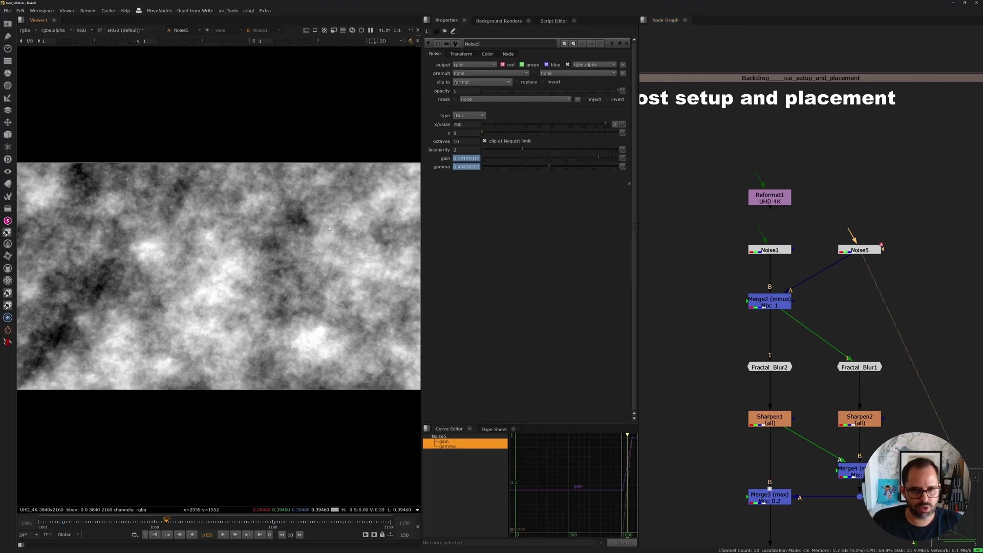Open the noise type fBm dropdown
This screenshot has width=983, height=553.
(x=468, y=115)
